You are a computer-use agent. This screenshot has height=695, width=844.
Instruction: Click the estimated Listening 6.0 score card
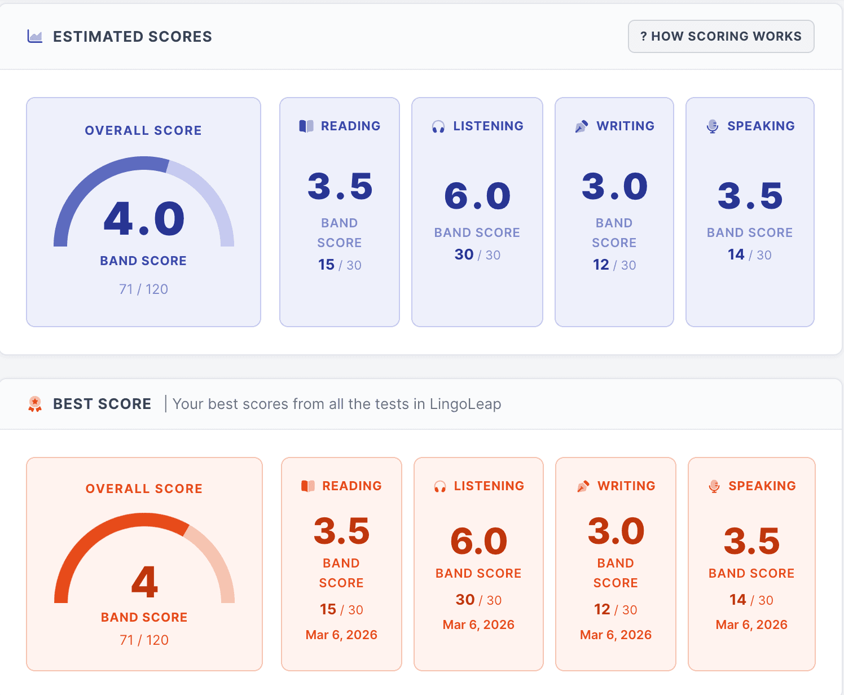click(x=477, y=212)
